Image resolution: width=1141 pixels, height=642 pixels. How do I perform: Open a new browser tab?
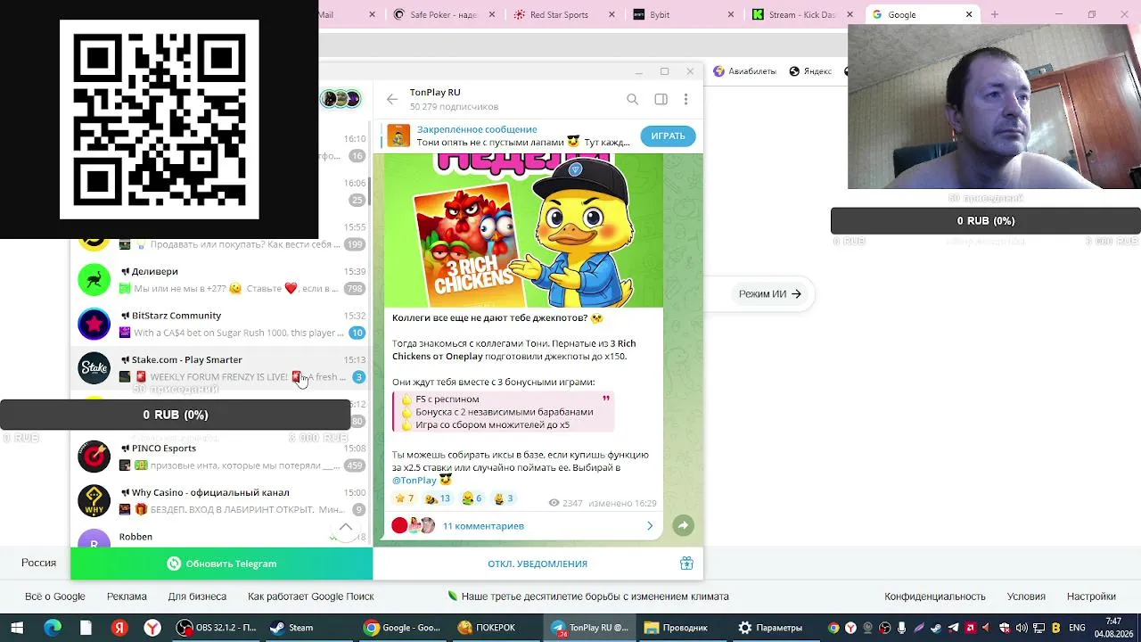point(995,14)
